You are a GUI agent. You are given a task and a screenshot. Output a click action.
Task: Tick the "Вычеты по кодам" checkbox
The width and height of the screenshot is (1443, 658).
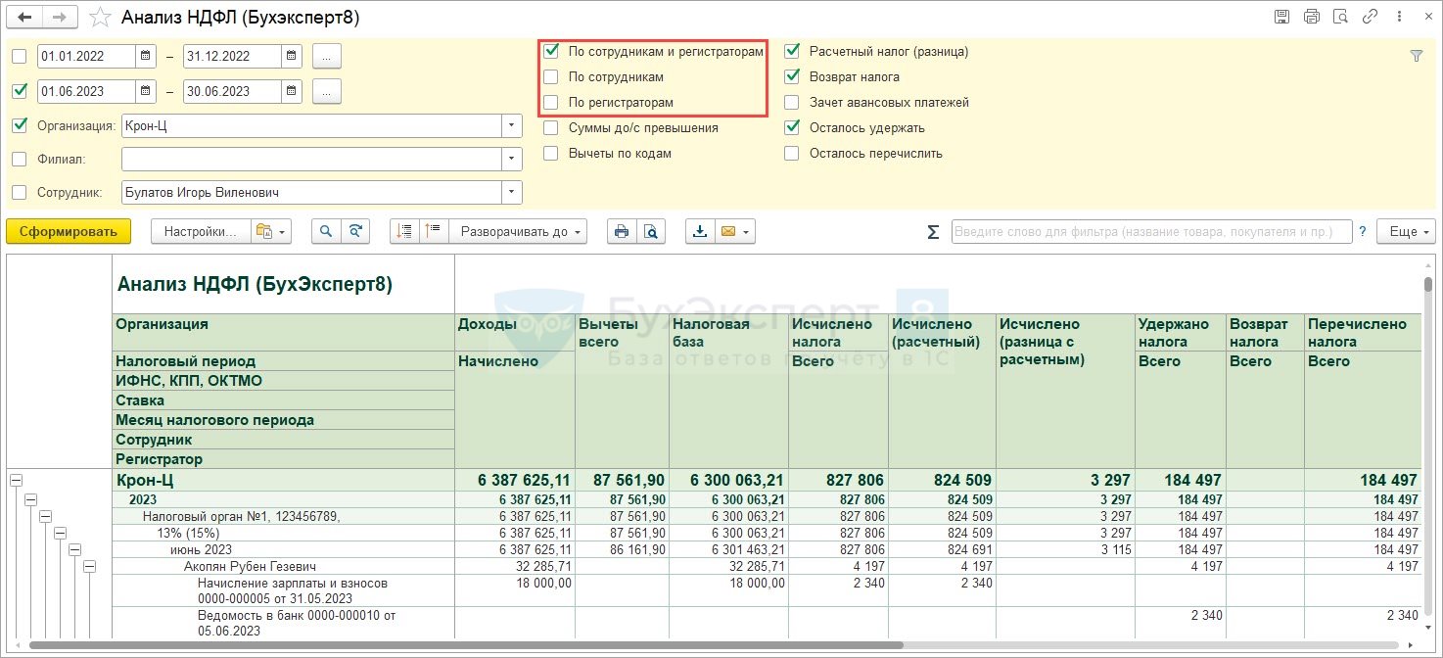click(x=551, y=153)
